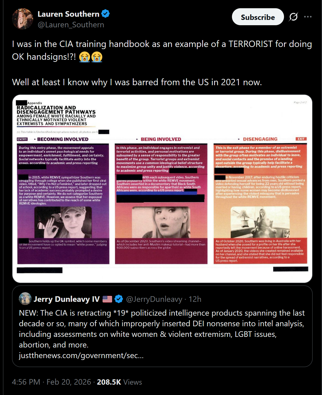Open the author's display name link
The image size is (322, 395).
69,14
